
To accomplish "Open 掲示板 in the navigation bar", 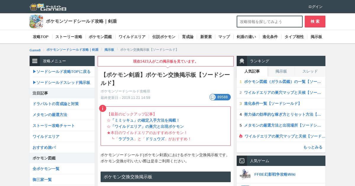I will 316,37.
